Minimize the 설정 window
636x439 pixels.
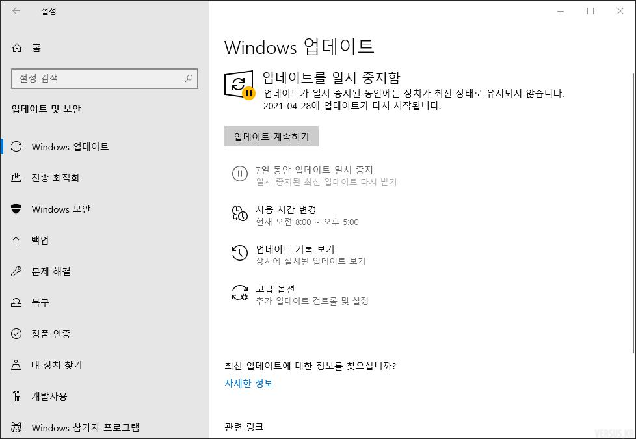coord(561,11)
